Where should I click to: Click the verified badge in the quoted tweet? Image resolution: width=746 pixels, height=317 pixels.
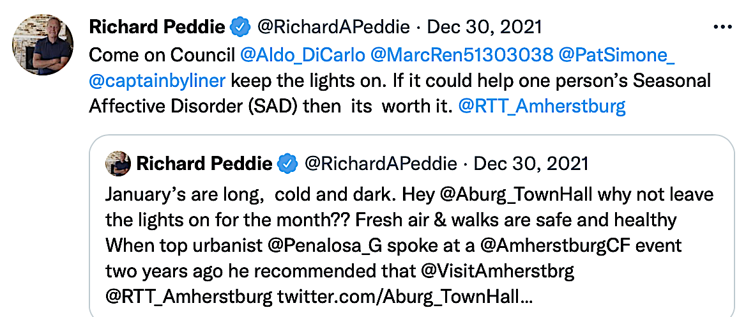click(289, 164)
